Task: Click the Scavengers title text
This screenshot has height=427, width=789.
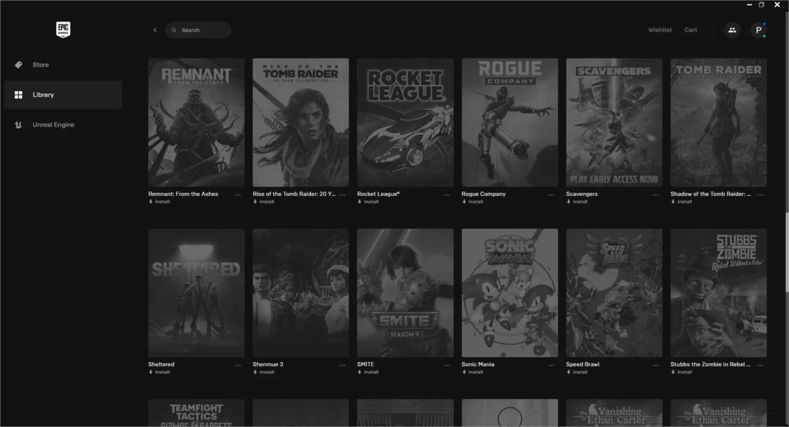Action: pyautogui.click(x=582, y=194)
